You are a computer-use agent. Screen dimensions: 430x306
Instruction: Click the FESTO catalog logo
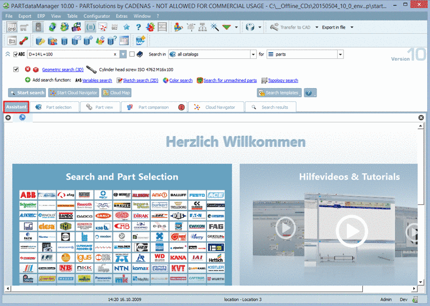tap(197, 195)
